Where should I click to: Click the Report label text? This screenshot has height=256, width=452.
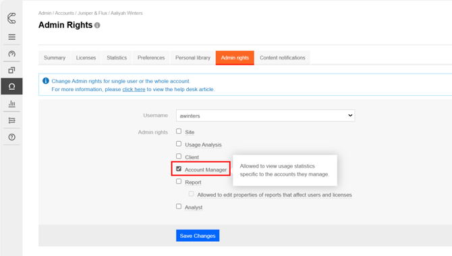click(x=193, y=182)
